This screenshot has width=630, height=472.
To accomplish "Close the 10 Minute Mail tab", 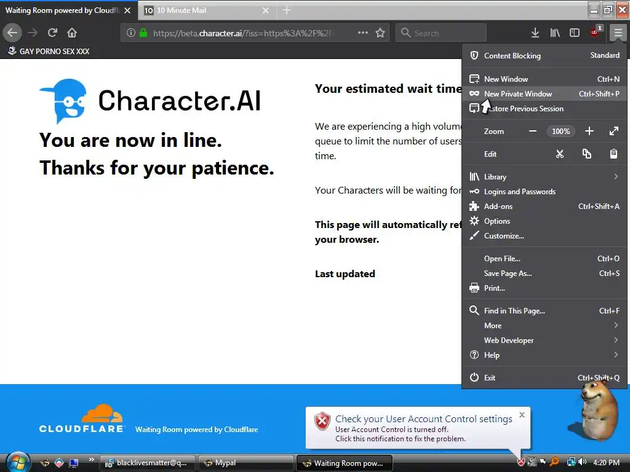I will [x=266, y=10].
